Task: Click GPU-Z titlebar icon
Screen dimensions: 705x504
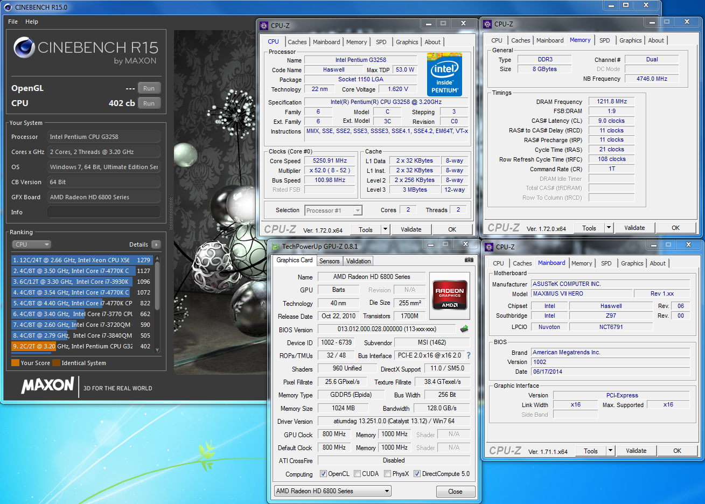Action: [x=276, y=247]
